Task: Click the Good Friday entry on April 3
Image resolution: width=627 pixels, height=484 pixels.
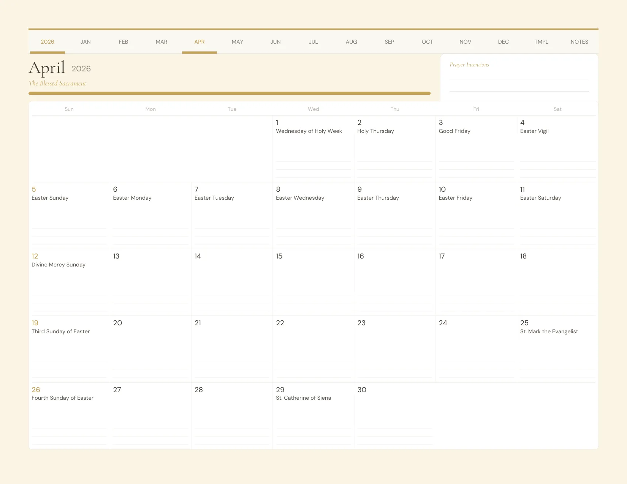Action: coord(454,131)
